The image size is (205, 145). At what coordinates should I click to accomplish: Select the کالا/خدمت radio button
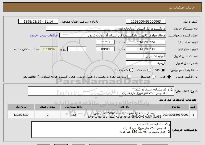tap(131, 70)
